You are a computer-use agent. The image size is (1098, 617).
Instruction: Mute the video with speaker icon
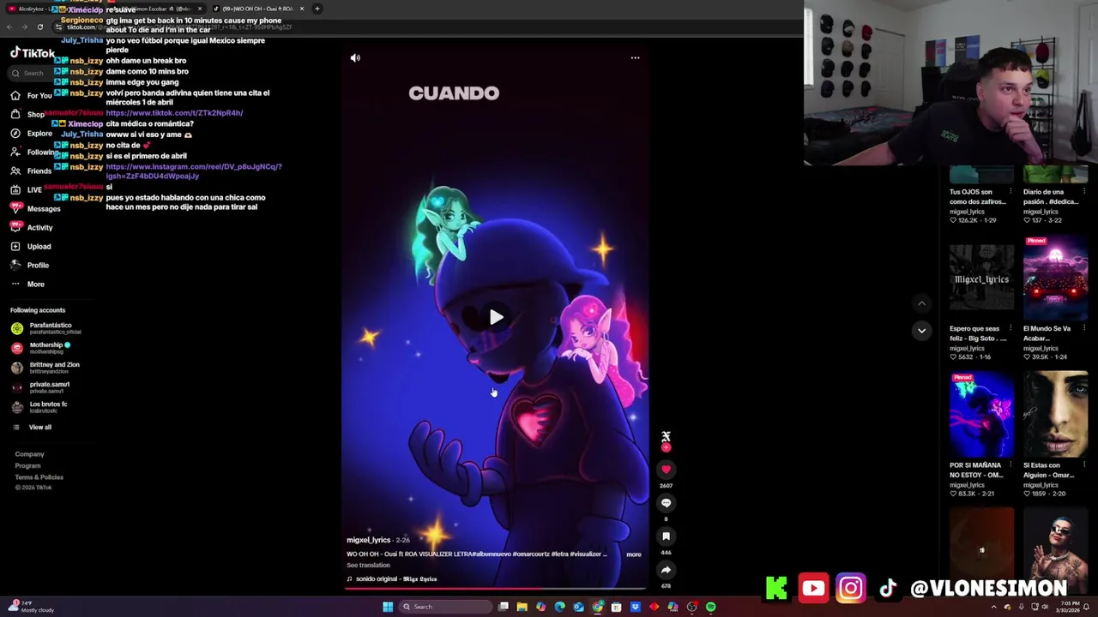(355, 57)
